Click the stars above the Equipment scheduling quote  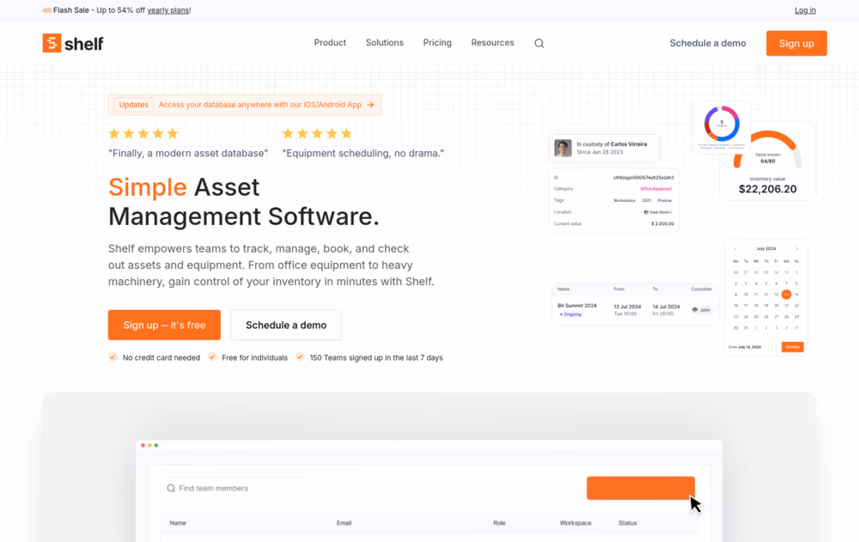(317, 134)
